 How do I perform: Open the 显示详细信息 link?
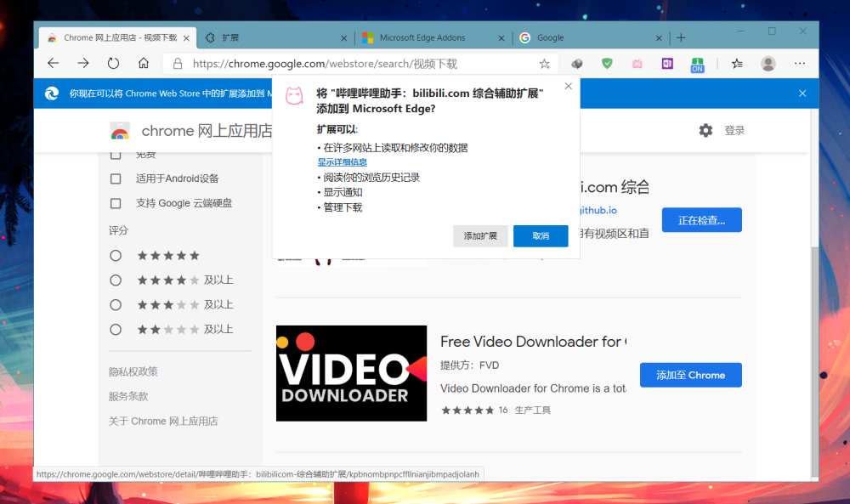[x=342, y=162]
